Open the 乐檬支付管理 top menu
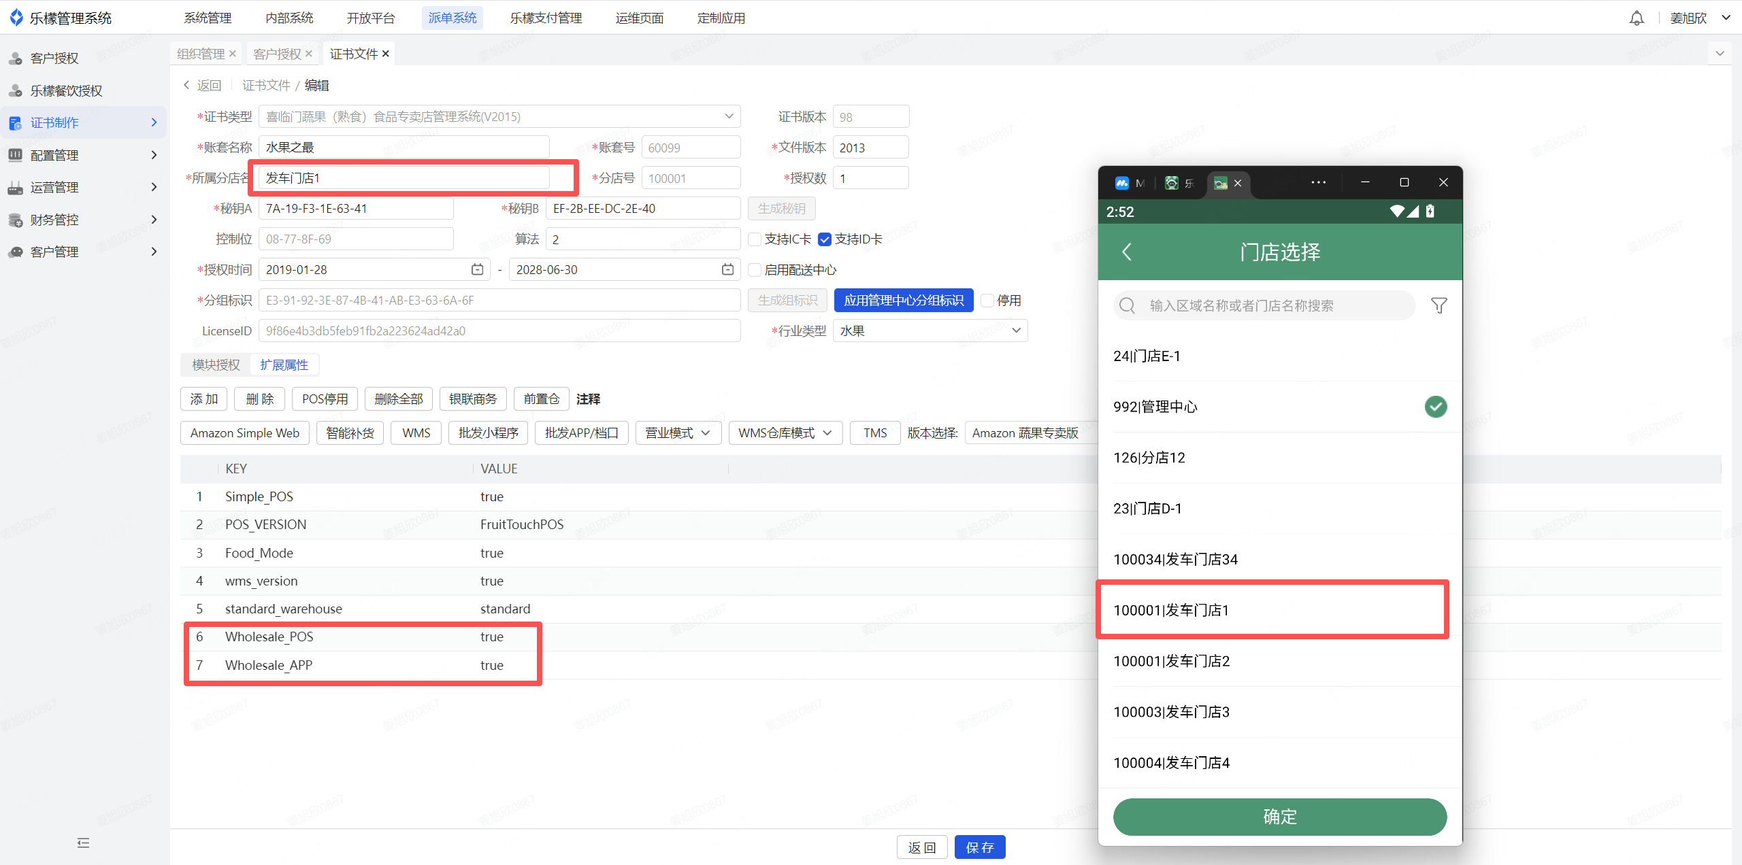Viewport: 1742px width, 865px height. [x=546, y=18]
